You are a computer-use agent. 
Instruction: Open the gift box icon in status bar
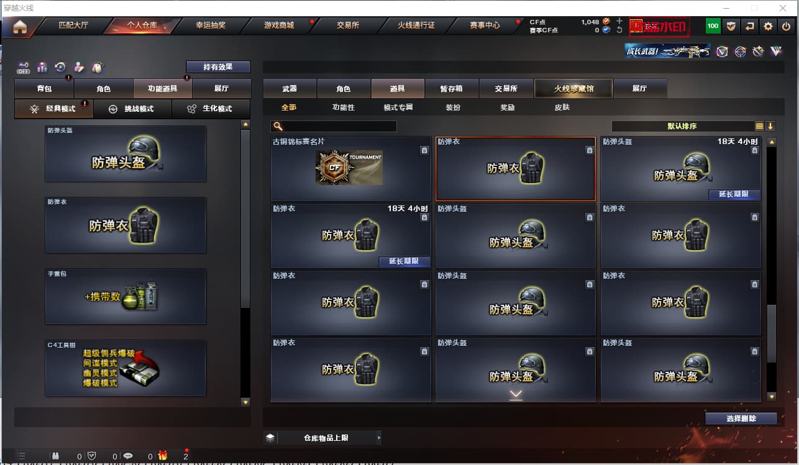pos(163,456)
